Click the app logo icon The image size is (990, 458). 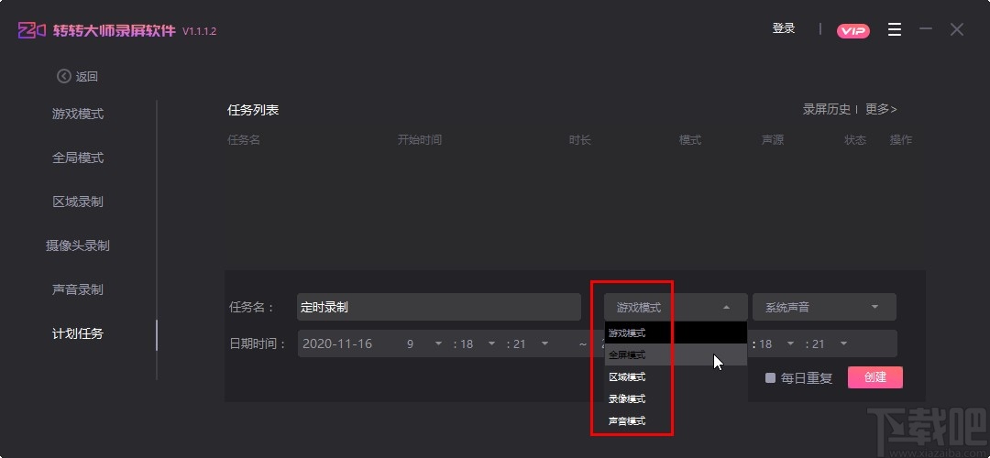31,30
